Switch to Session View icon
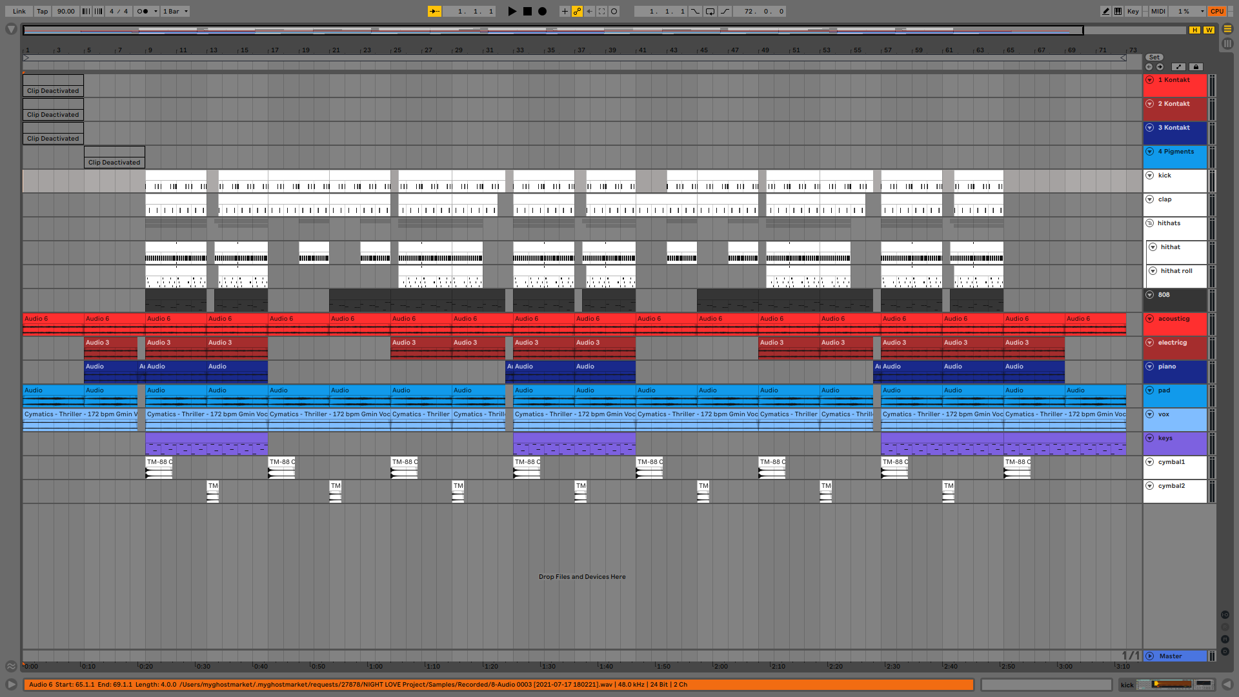Screen dimensions: 1239x697 coord(1227,43)
